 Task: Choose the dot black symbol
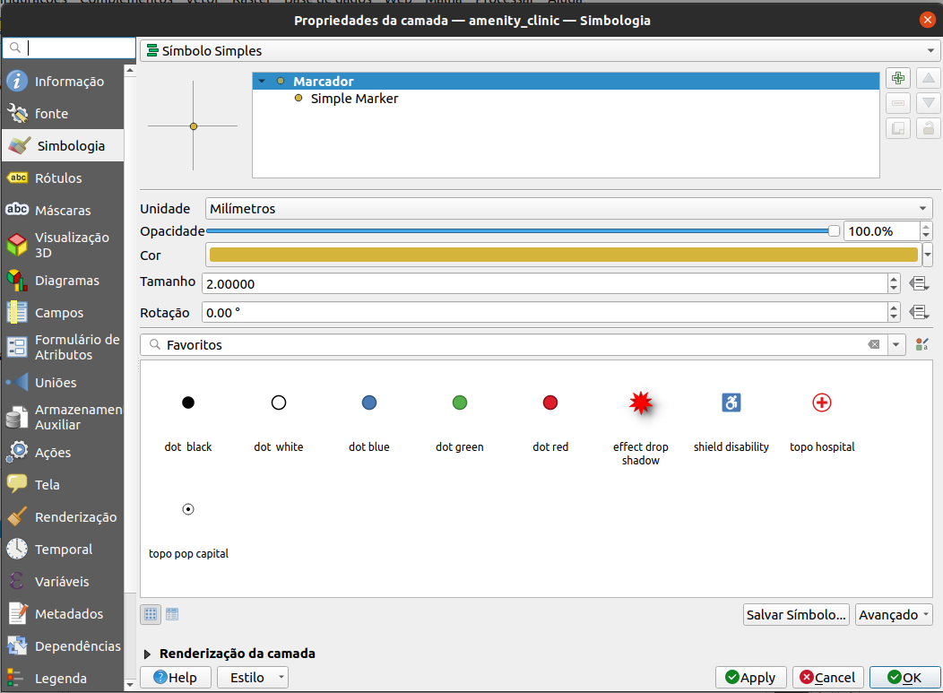coord(188,420)
